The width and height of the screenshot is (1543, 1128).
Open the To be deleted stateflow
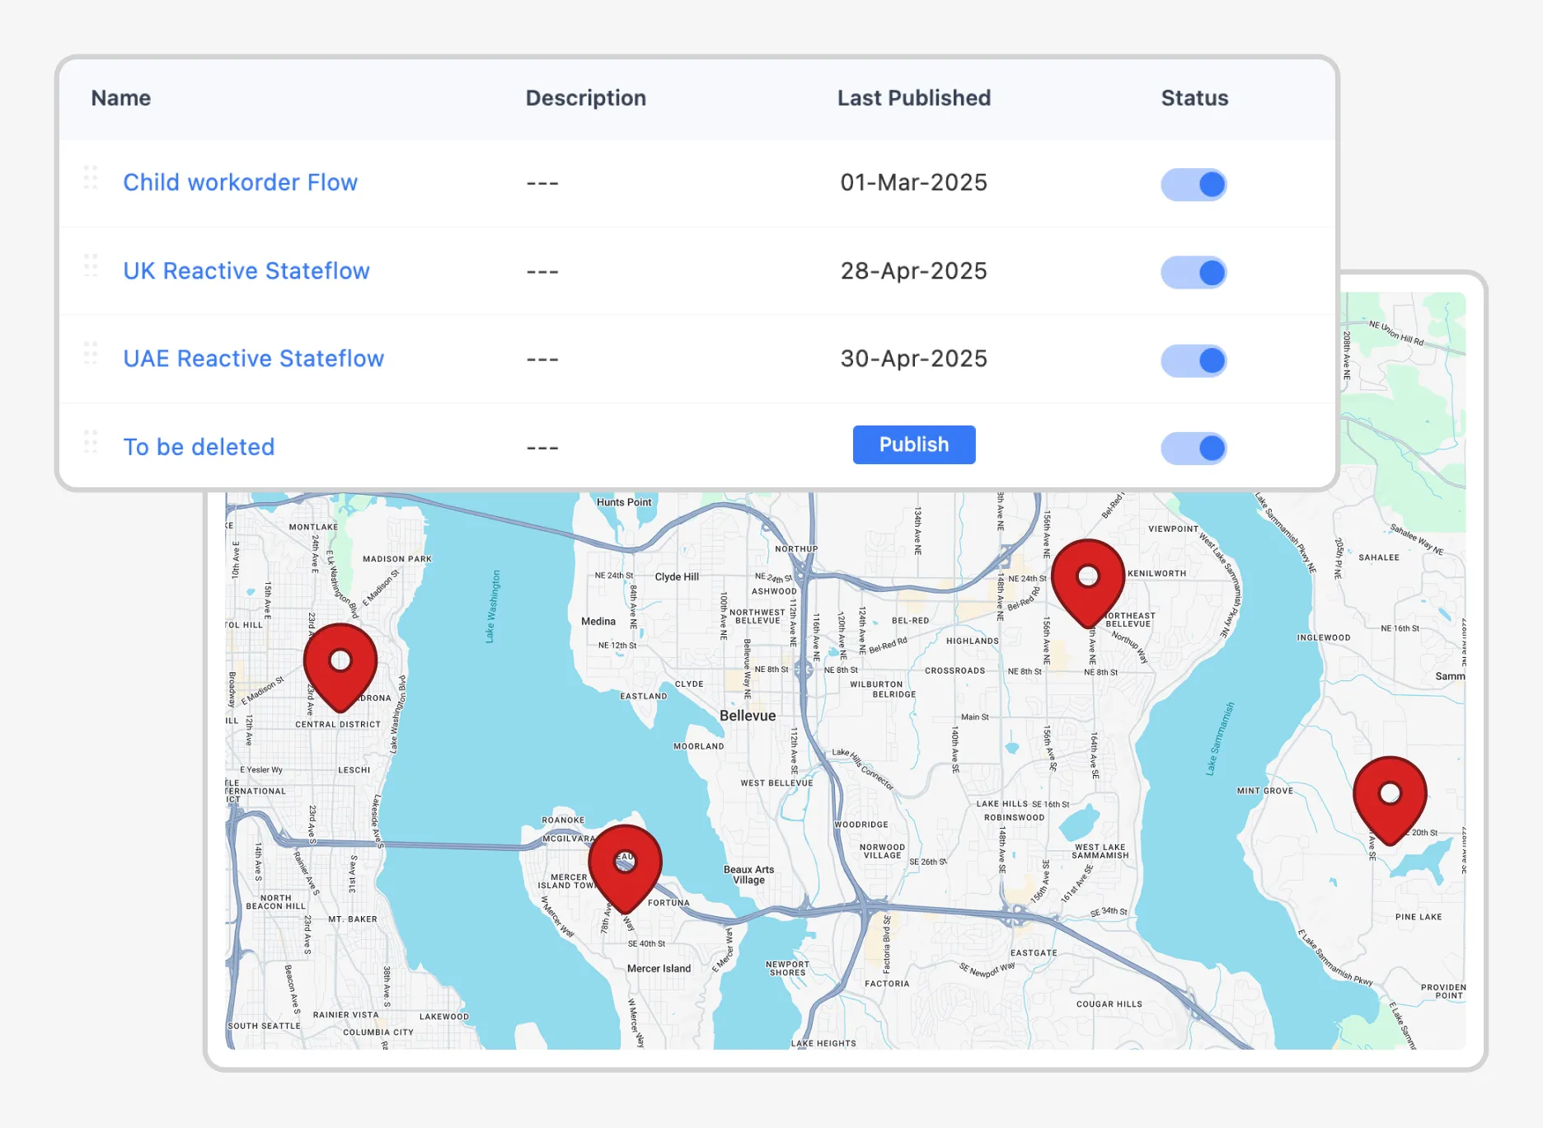click(x=199, y=448)
